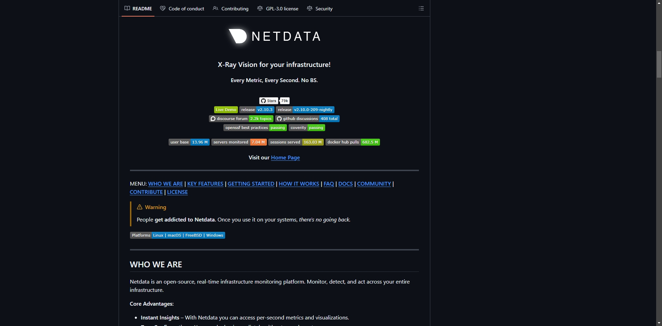Open the README outline list icon
The height and width of the screenshot is (326, 662).
421,8
